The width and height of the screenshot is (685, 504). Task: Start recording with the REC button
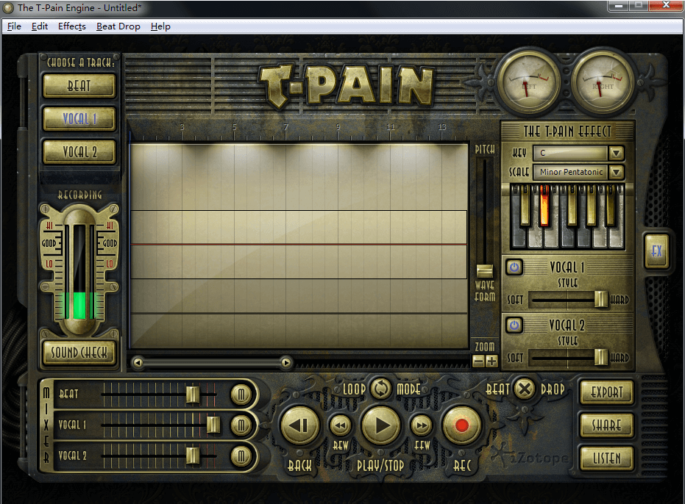[x=461, y=425]
